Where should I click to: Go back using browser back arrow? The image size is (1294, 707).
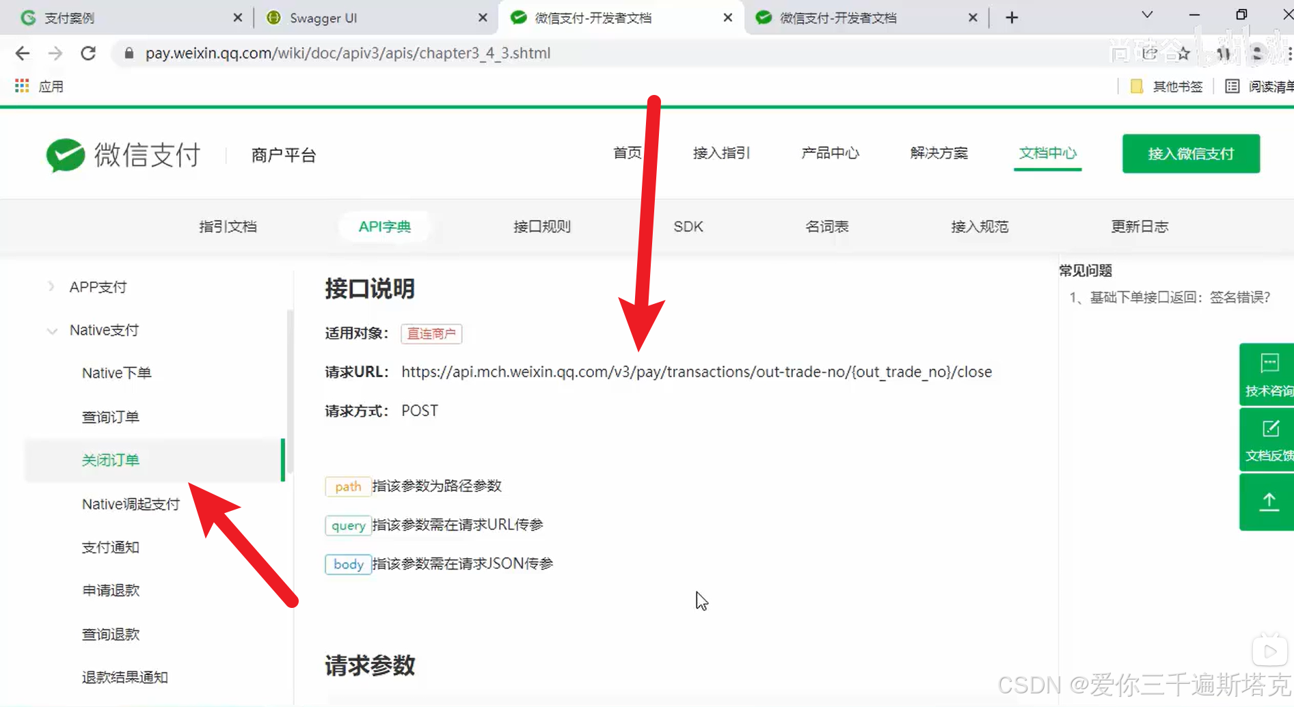23,53
